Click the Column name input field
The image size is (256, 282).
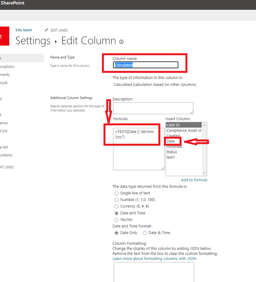pyautogui.click(x=146, y=65)
